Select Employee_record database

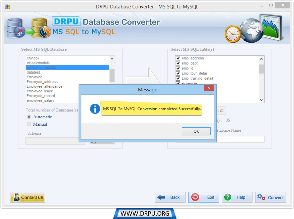(x=53, y=96)
